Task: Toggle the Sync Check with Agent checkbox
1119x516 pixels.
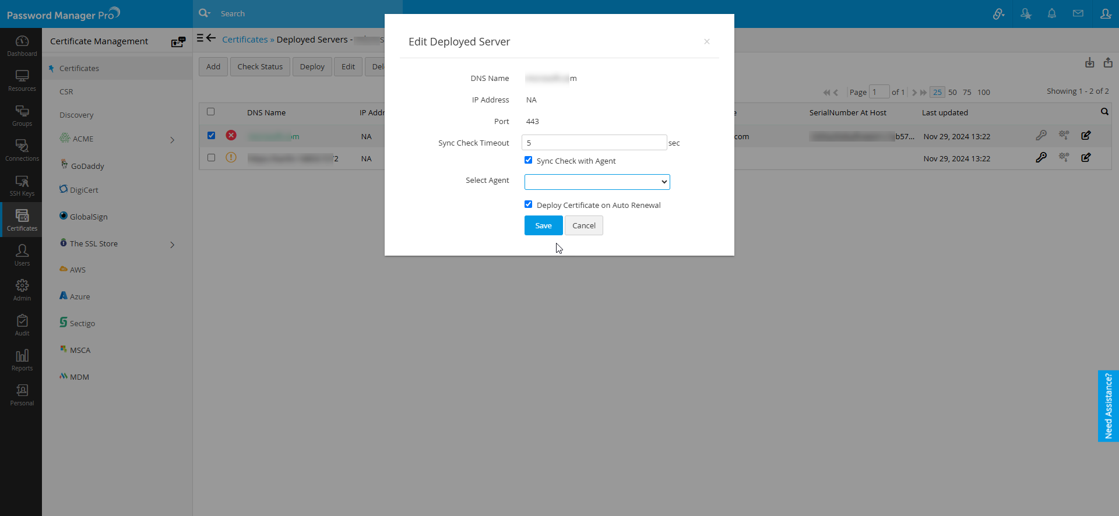Action: (528, 160)
